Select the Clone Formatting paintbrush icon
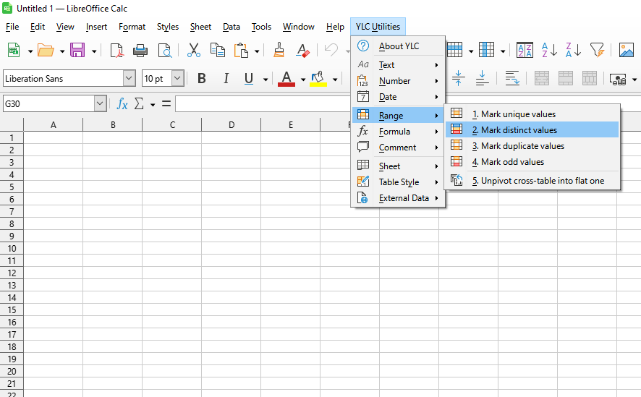The image size is (641, 397). pos(279,50)
